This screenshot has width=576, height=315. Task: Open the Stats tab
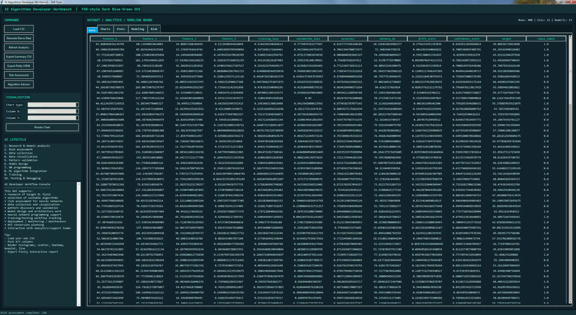[121, 29]
